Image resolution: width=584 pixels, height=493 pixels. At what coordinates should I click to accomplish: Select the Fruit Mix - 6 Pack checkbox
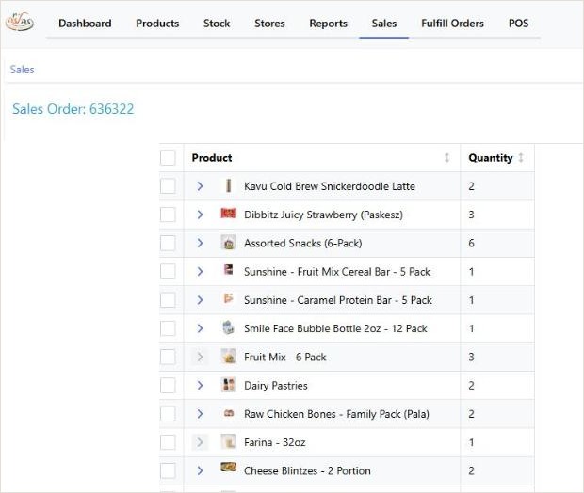pos(168,358)
